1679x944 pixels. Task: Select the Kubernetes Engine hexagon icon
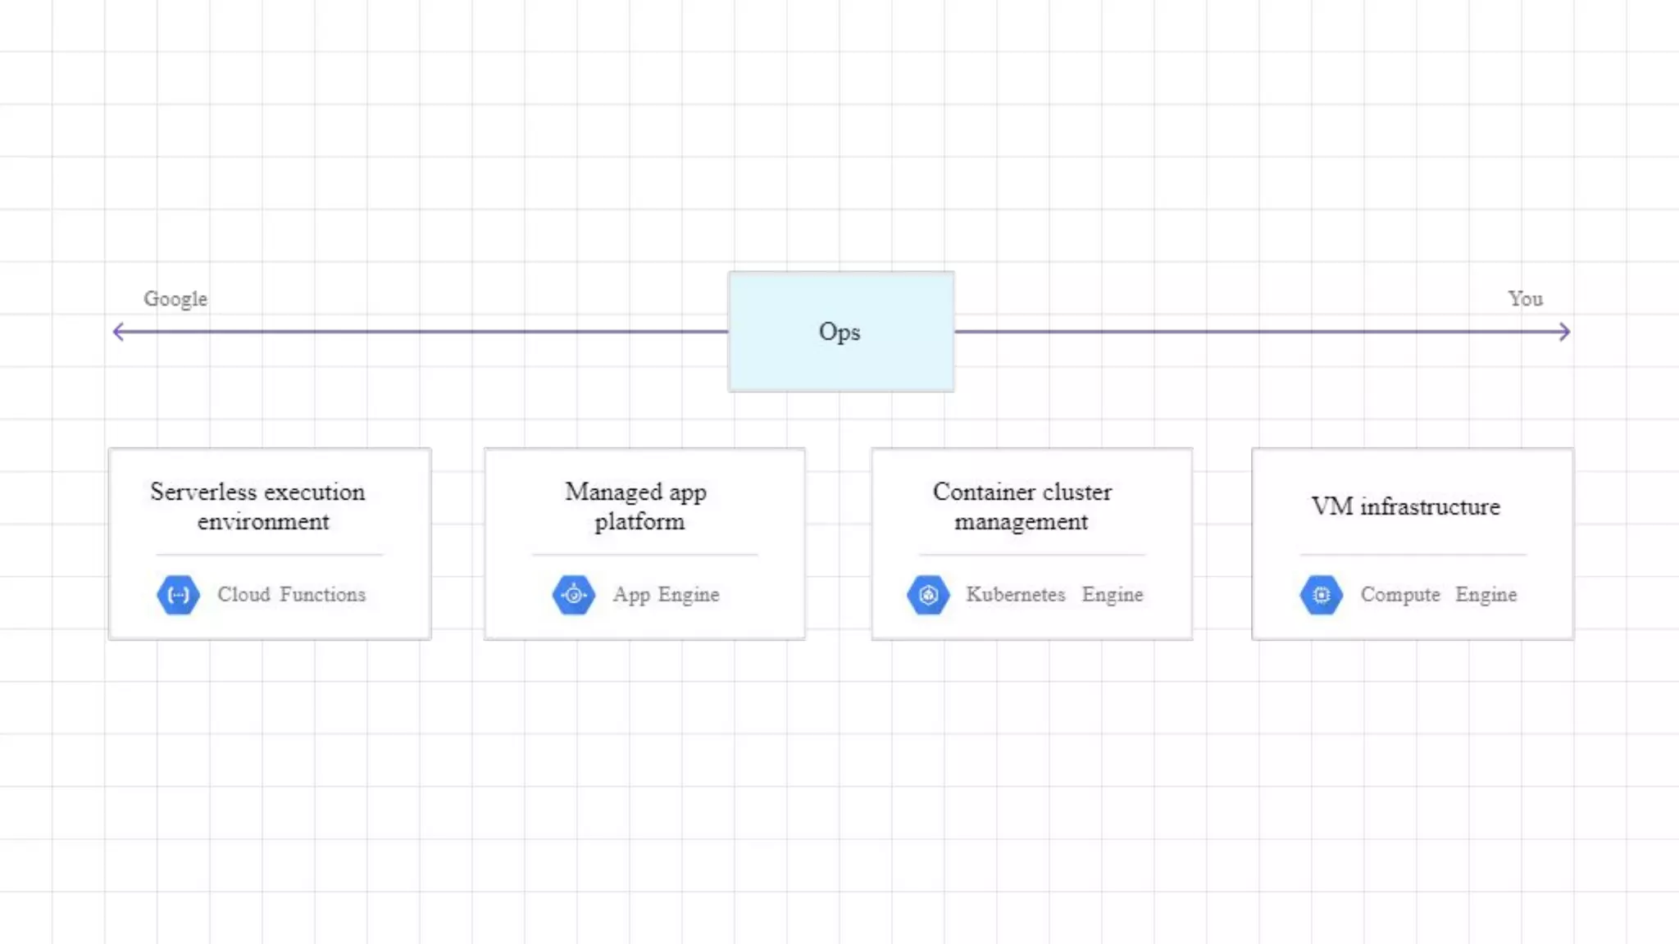tap(928, 595)
